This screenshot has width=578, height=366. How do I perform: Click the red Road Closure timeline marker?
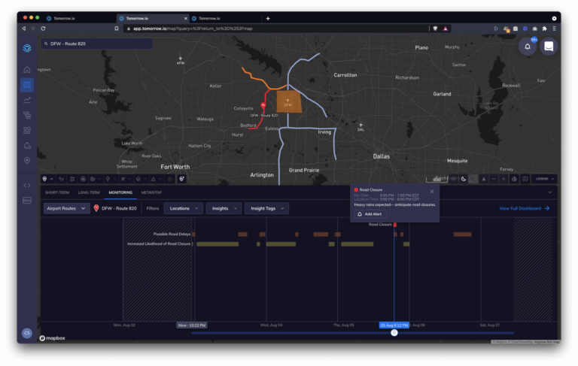[x=395, y=225]
